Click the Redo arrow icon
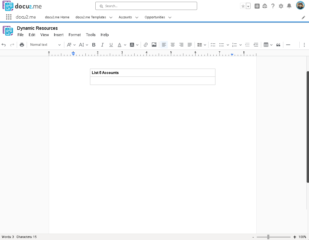This screenshot has width=309, height=240. coord(12,45)
